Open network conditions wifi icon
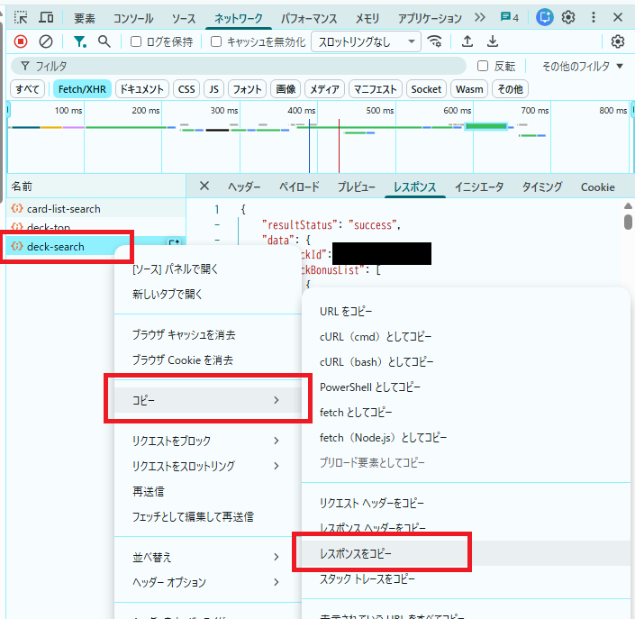Image resolution: width=635 pixels, height=619 pixels. pyautogui.click(x=435, y=41)
